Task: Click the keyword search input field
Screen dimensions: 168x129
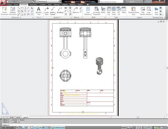Action: (x=111, y=2)
